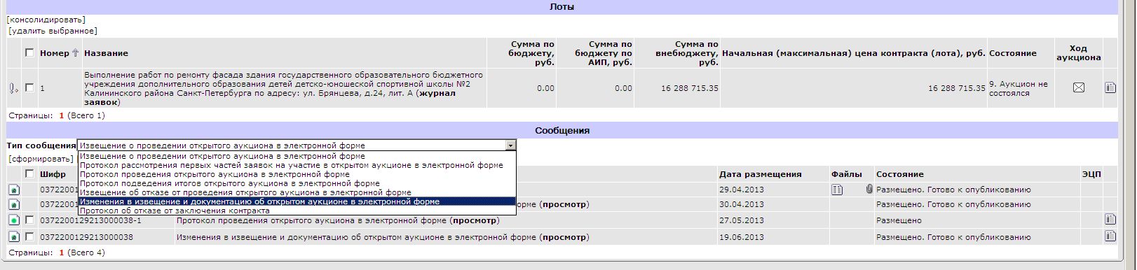Screen dimensions: 1137x270
Task: Open files document icon for 29.04.2013 message
Action: [x=837, y=189]
